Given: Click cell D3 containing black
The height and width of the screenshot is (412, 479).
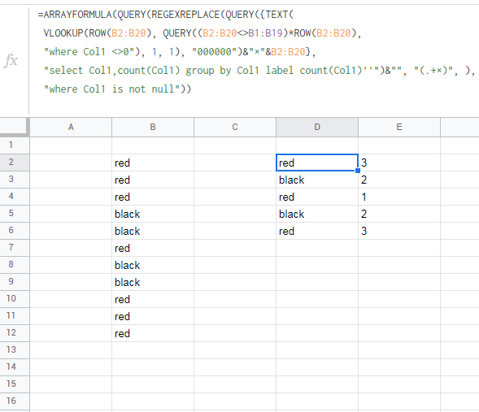Looking at the screenshot, I should click(317, 180).
